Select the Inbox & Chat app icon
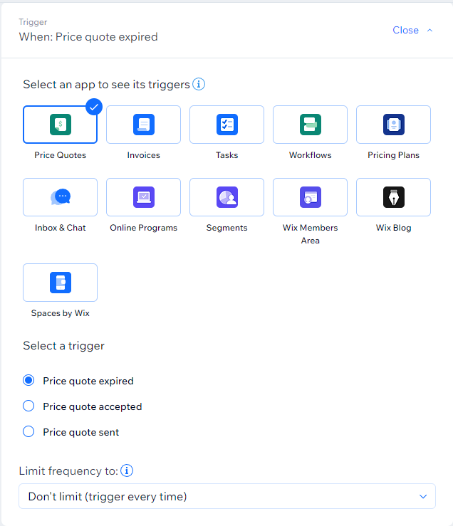453x526 pixels. pos(60,197)
